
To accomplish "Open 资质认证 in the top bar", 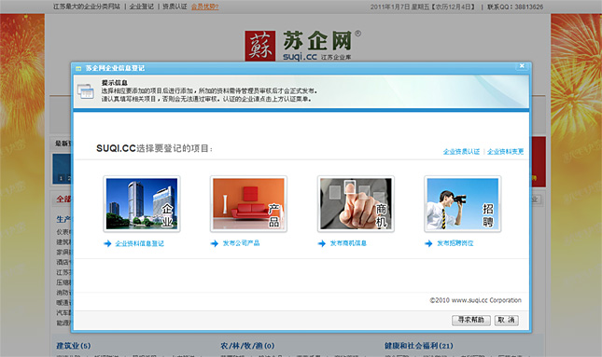I will coord(175,7).
